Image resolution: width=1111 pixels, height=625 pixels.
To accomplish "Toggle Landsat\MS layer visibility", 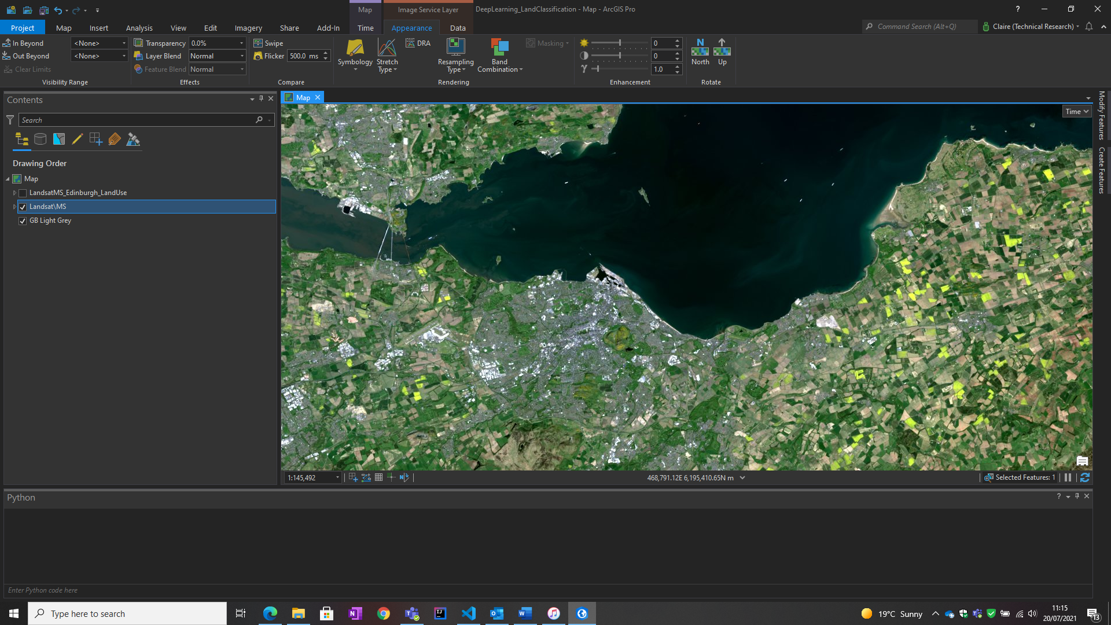I will [24, 206].
